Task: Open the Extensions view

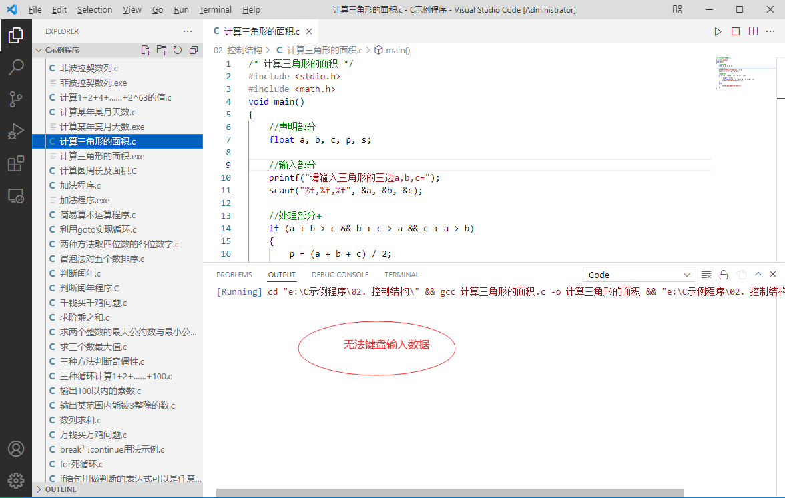Action: [x=16, y=163]
